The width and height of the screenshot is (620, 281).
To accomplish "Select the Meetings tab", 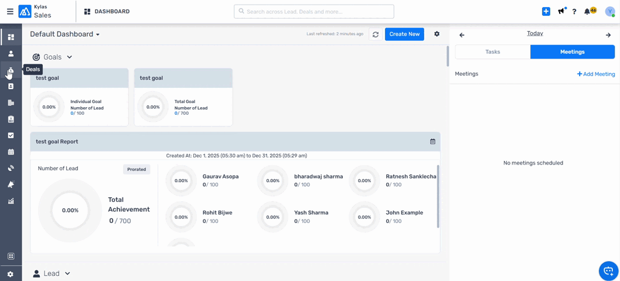I will coord(572,52).
